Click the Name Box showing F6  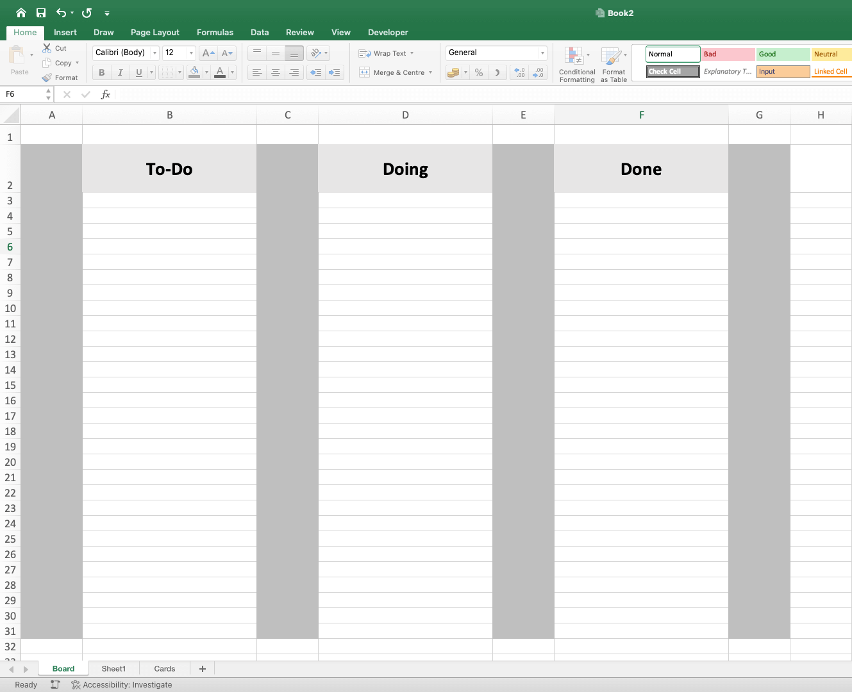click(x=24, y=94)
